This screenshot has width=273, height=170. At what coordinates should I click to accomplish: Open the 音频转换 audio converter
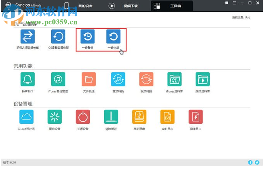[x=118, y=79]
